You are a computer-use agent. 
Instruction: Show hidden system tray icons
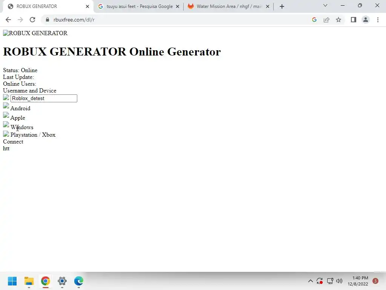coord(311,281)
